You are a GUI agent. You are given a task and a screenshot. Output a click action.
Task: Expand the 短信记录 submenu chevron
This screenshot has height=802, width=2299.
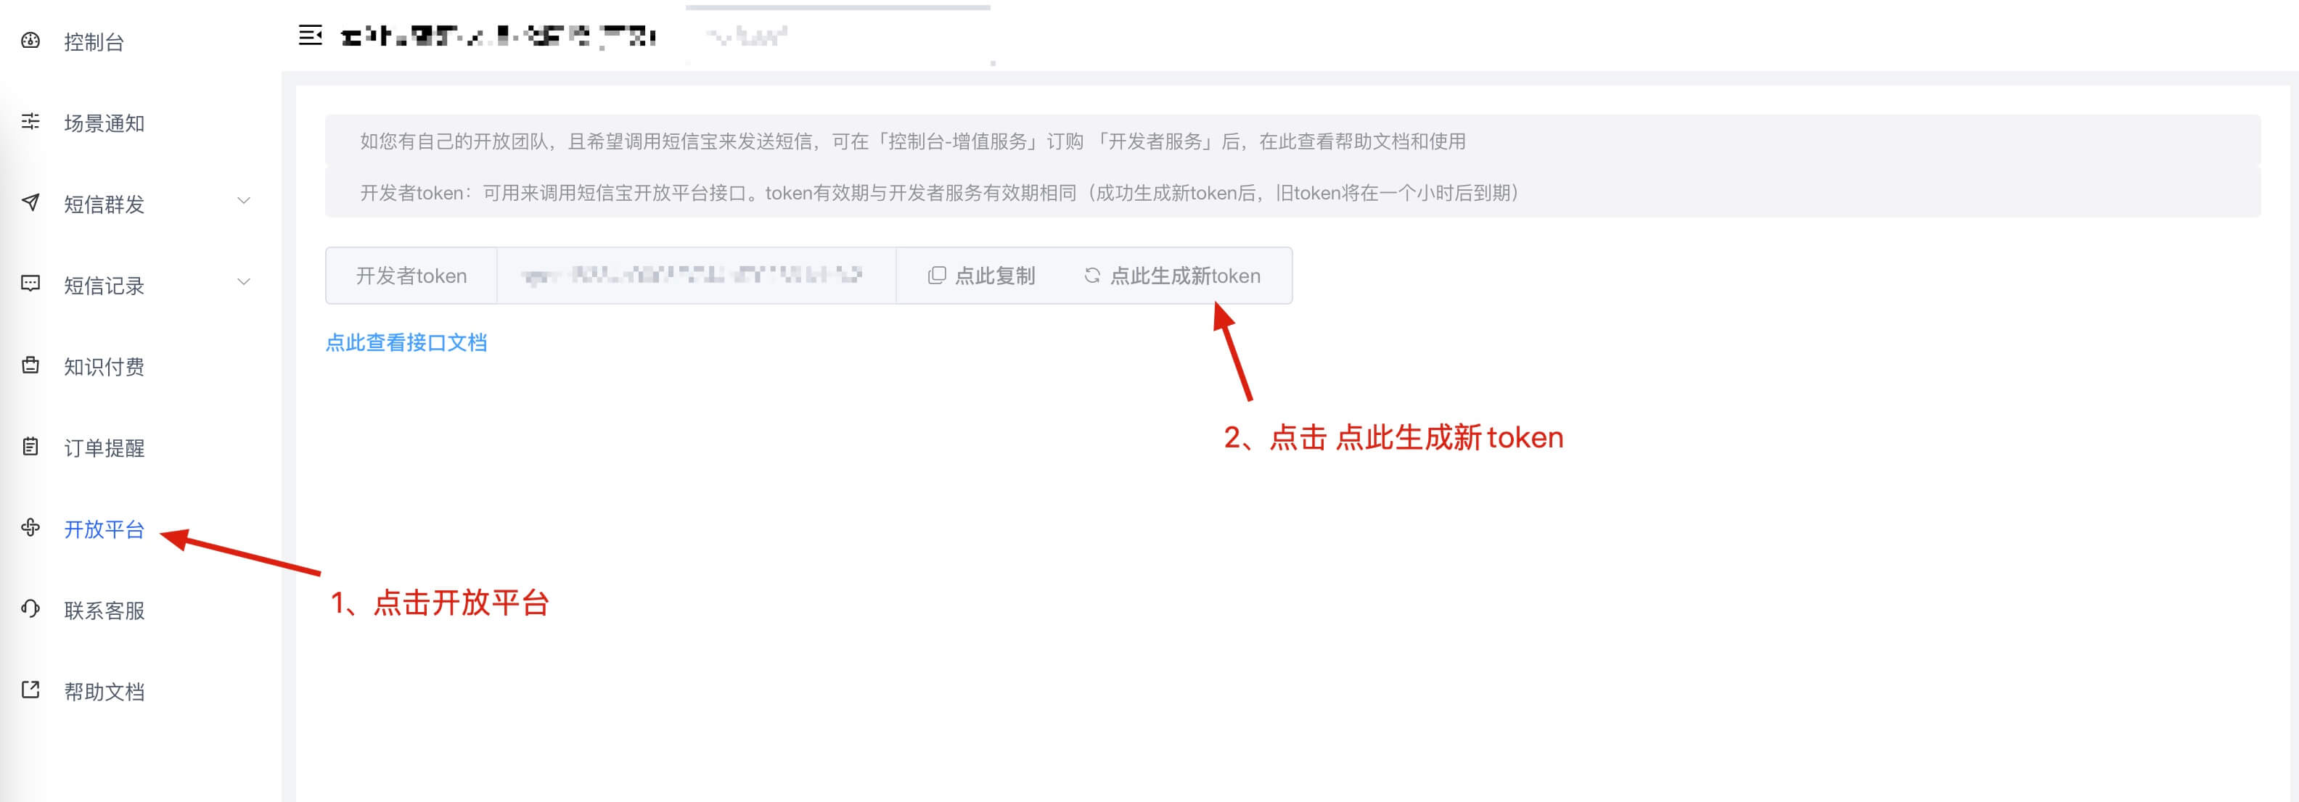(244, 282)
